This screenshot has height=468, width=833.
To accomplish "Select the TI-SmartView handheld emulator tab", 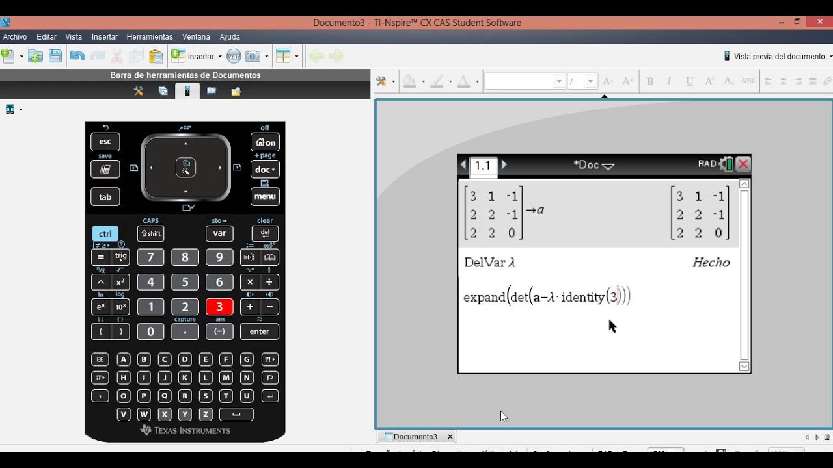I will tap(187, 91).
